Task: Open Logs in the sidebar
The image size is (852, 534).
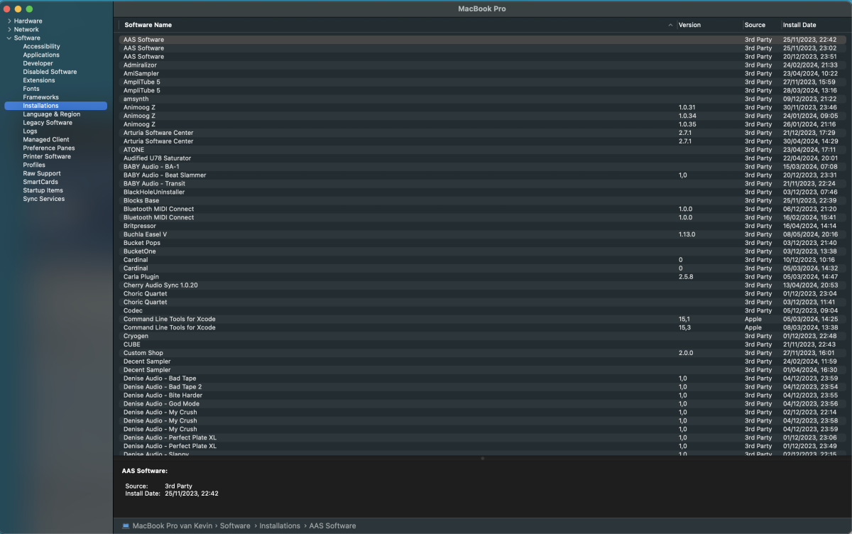Action: click(30, 131)
